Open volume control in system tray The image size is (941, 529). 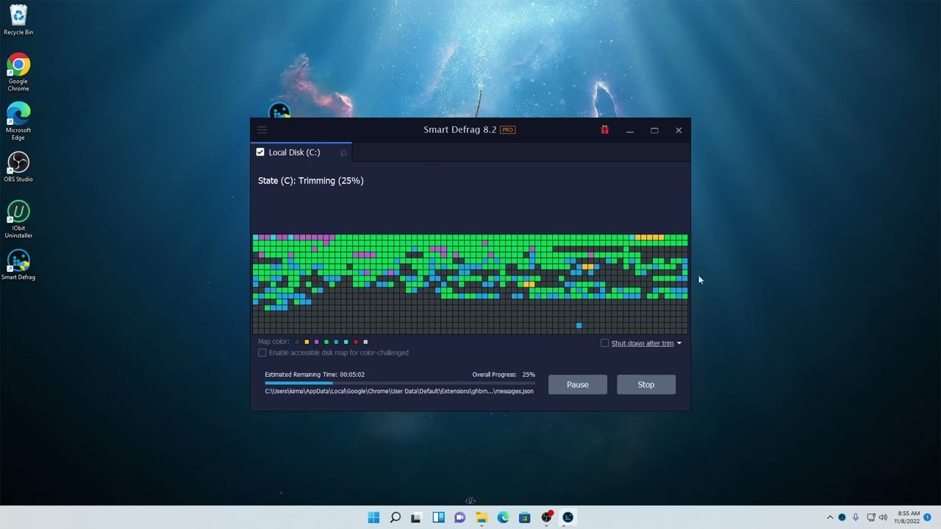pos(883,517)
